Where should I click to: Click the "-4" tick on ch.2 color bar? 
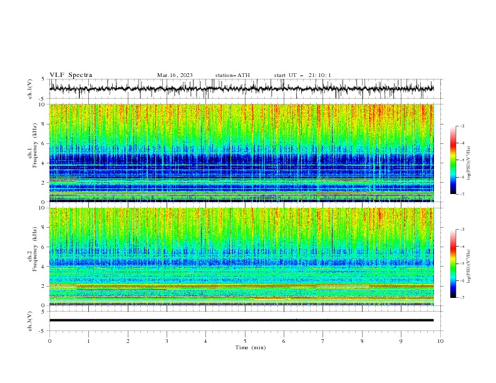(462, 247)
